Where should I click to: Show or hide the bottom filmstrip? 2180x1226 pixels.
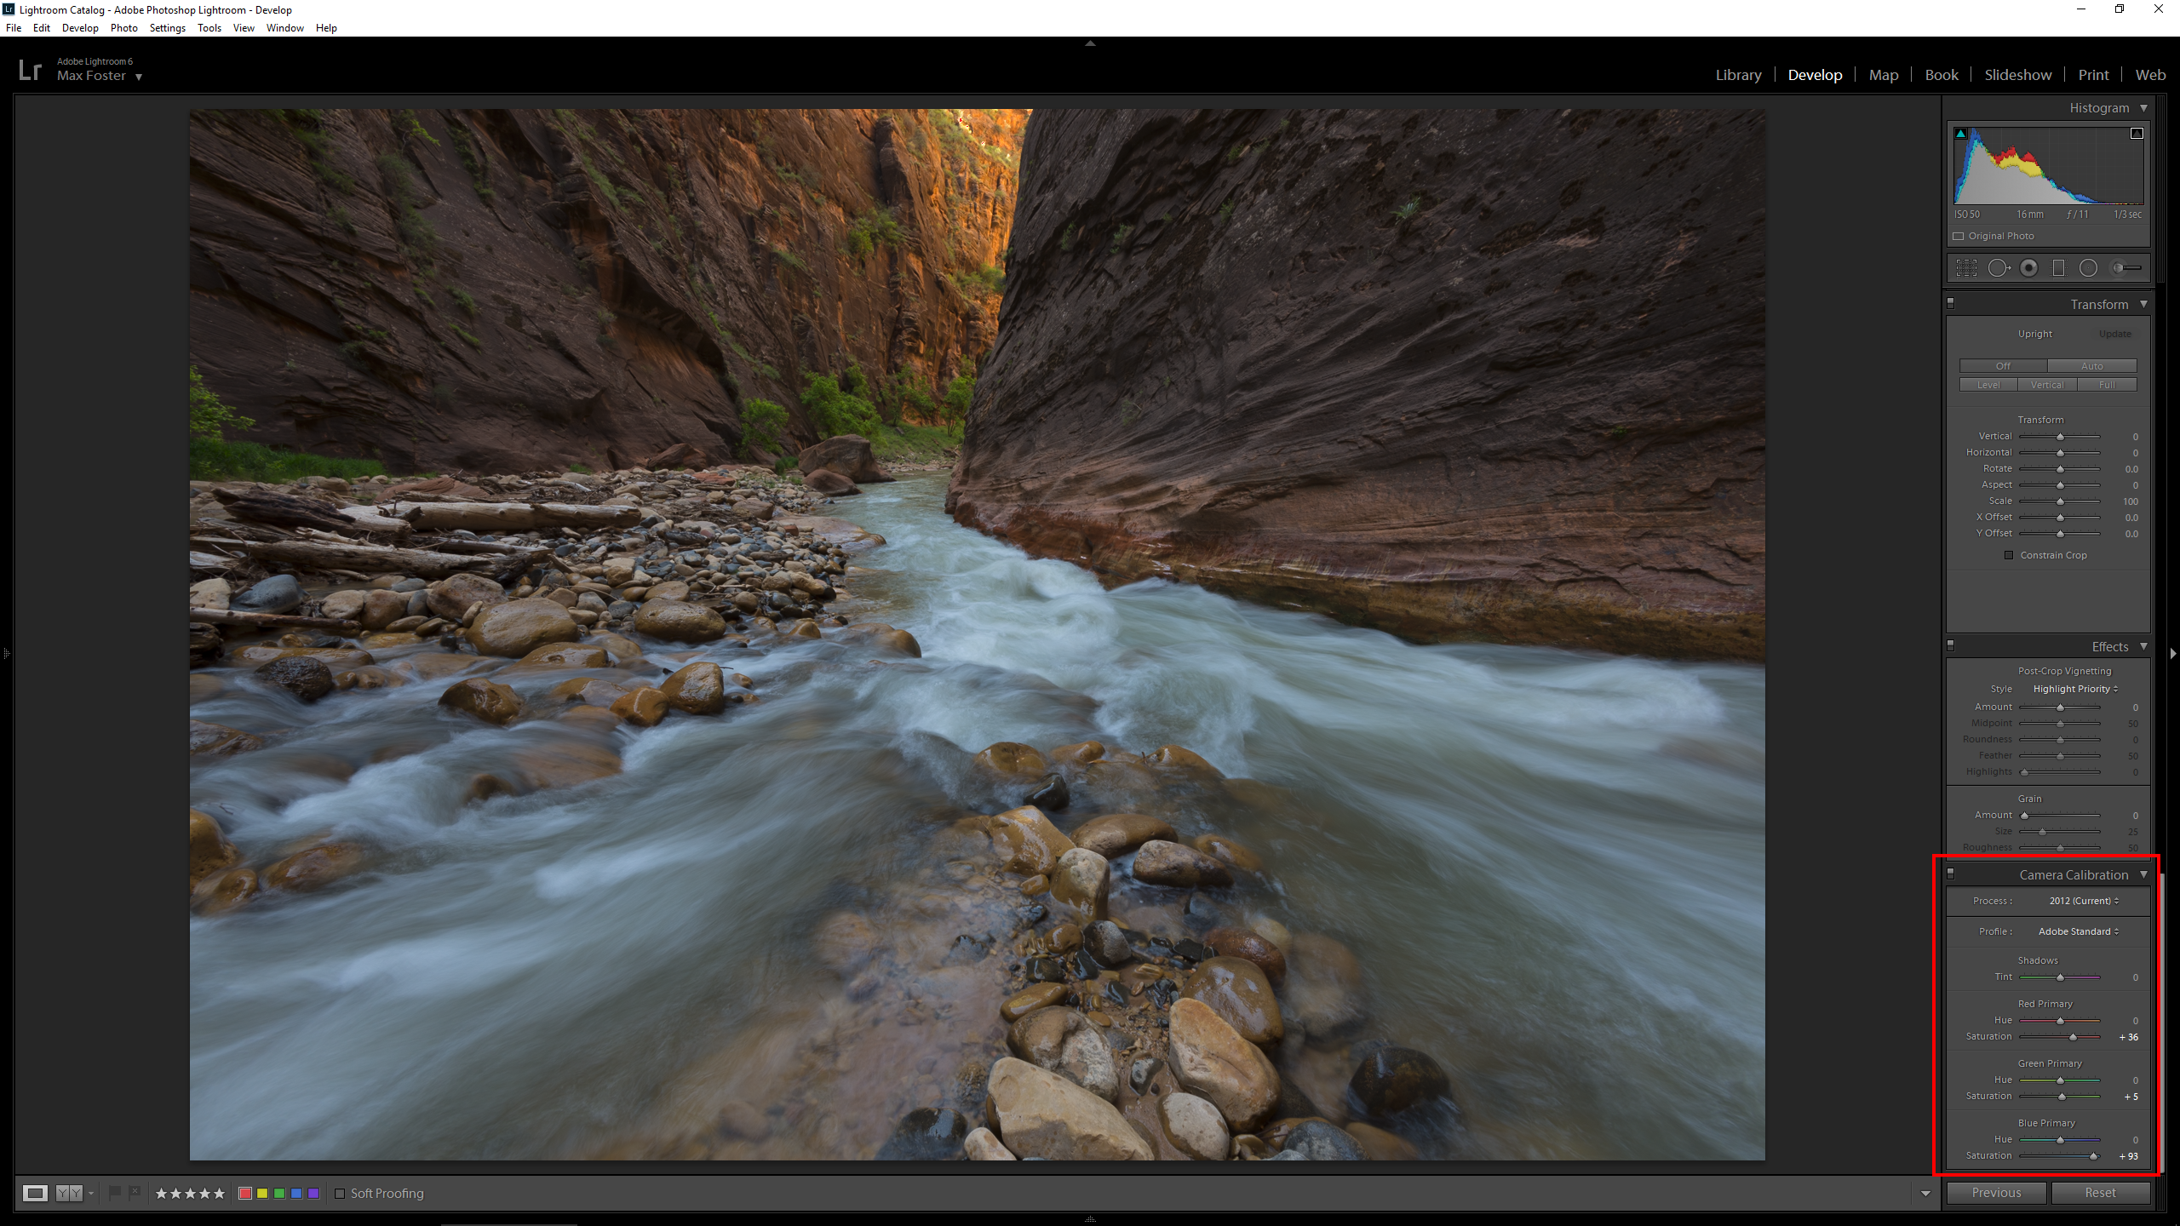[x=1090, y=1219]
